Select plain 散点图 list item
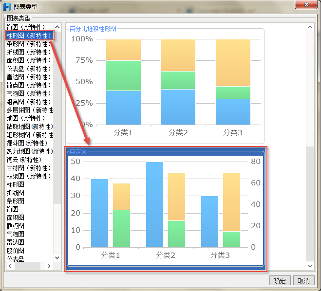Viewport: 321px width, 291px height. pos(16,226)
